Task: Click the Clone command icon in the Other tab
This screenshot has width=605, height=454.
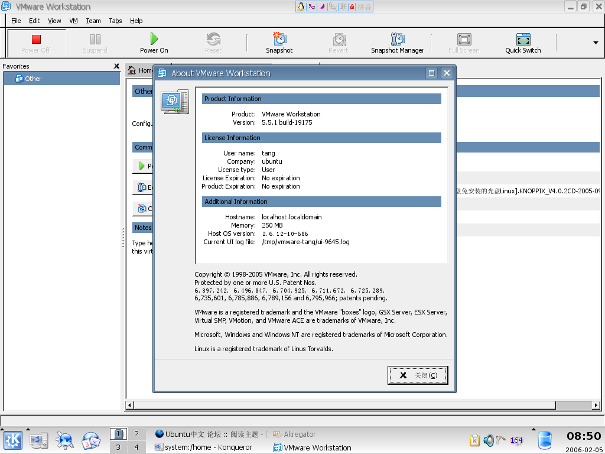Action: (142, 209)
